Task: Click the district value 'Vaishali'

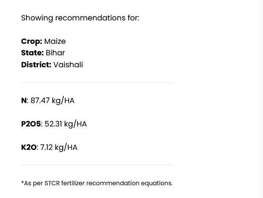Action: (x=68, y=65)
